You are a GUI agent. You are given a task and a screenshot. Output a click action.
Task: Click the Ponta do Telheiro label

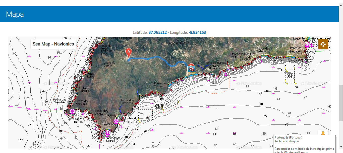click(84, 89)
